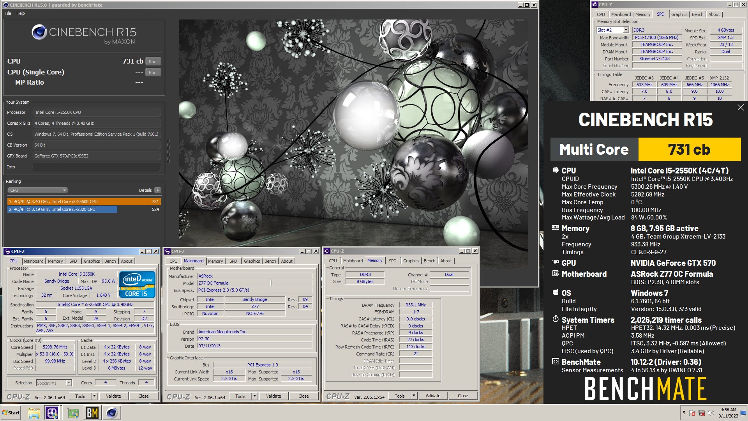748x421 pixels.
Task: Open Graphics tab in third bottom CPU-Z
Action: [411, 261]
